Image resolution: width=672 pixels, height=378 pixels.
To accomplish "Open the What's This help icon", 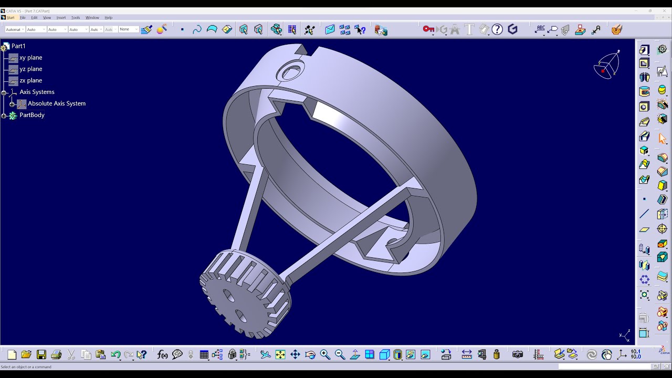I will [x=141, y=355].
